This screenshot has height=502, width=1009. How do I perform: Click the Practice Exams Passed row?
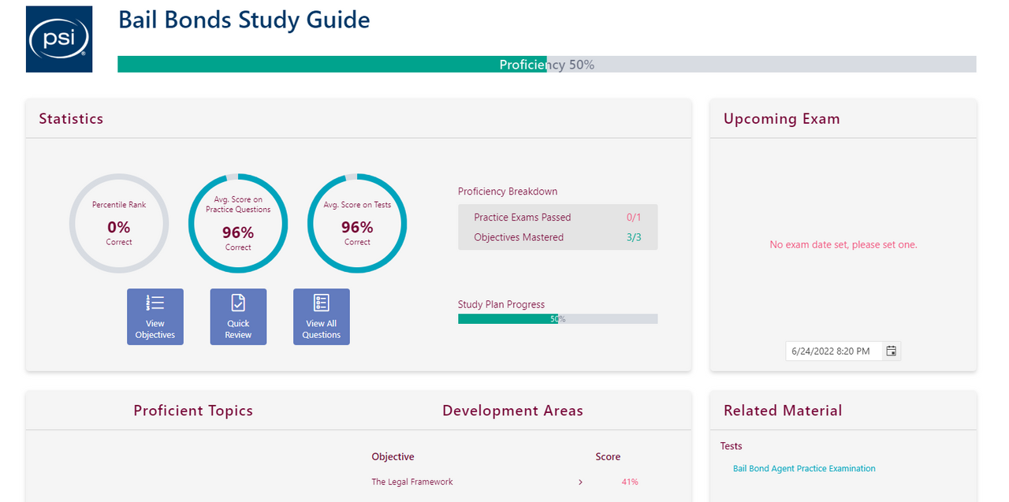(x=557, y=218)
